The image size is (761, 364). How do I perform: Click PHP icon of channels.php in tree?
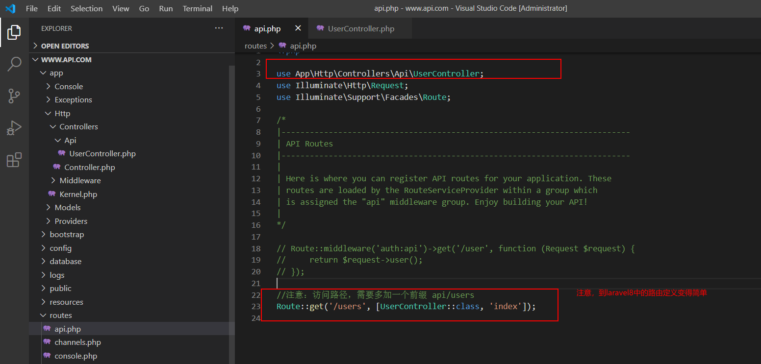click(x=47, y=342)
